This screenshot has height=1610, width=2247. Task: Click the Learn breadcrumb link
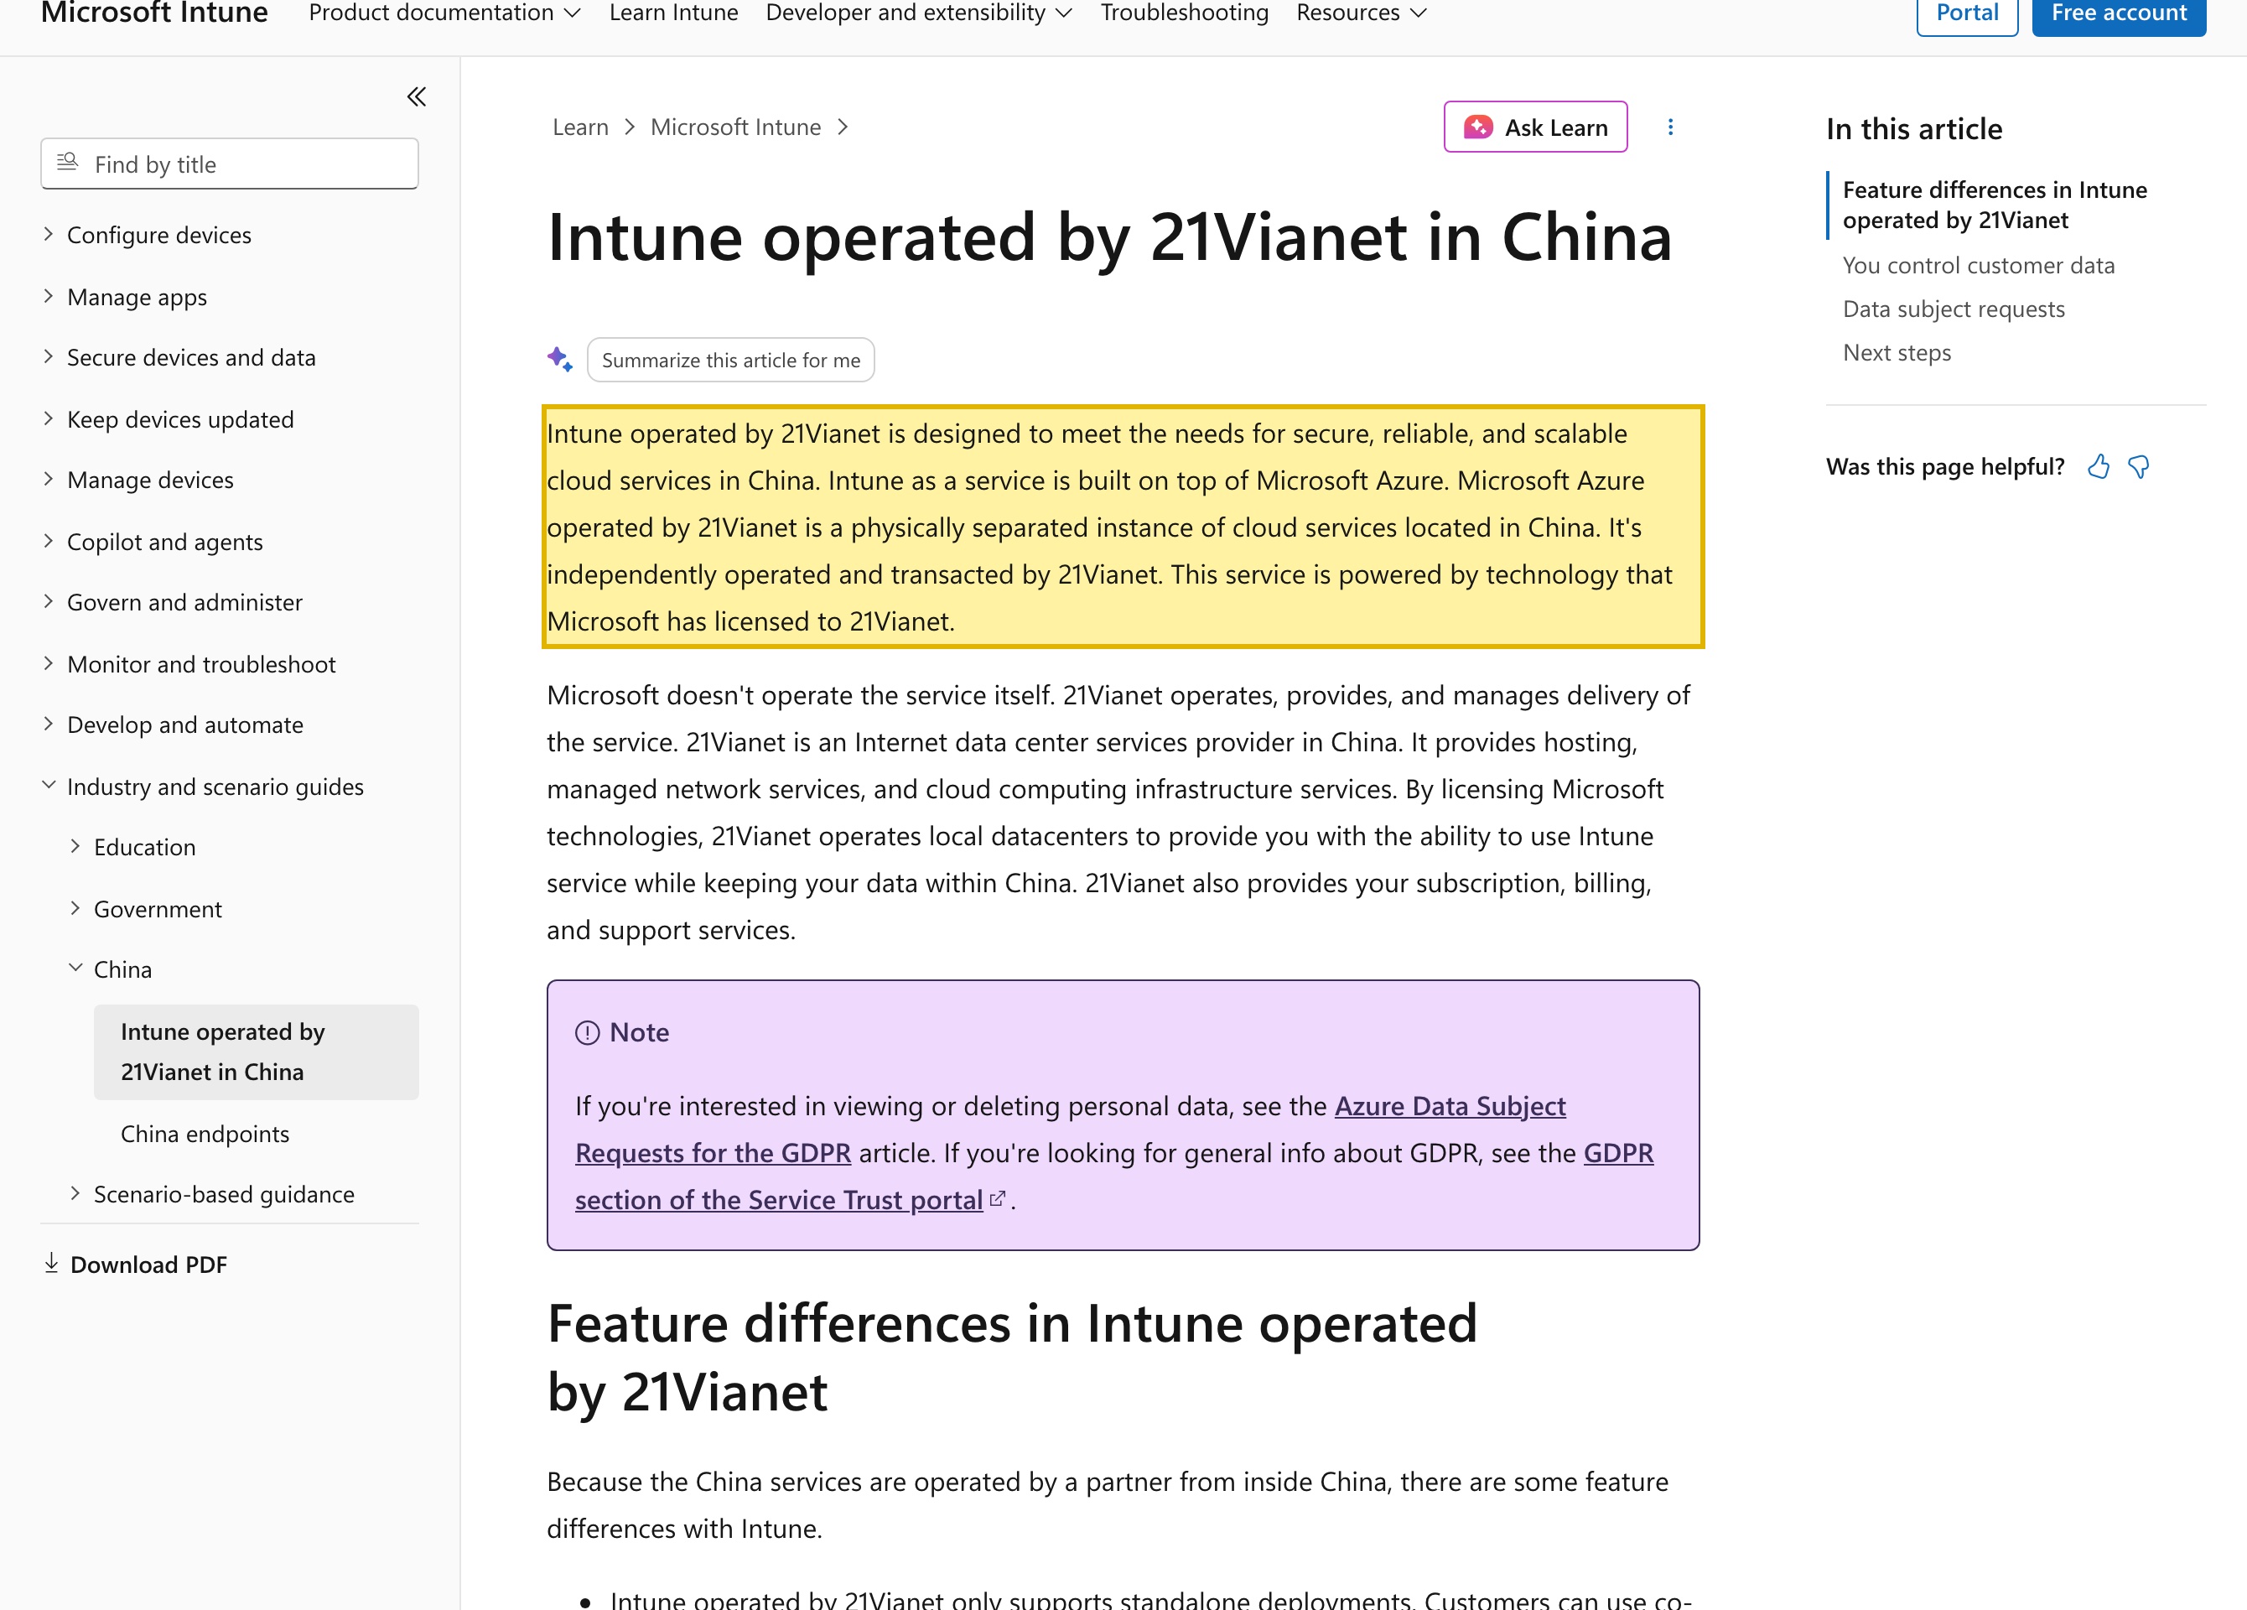580,127
